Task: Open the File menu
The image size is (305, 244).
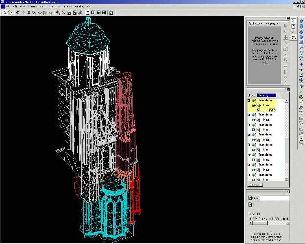Action: (8, 7)
